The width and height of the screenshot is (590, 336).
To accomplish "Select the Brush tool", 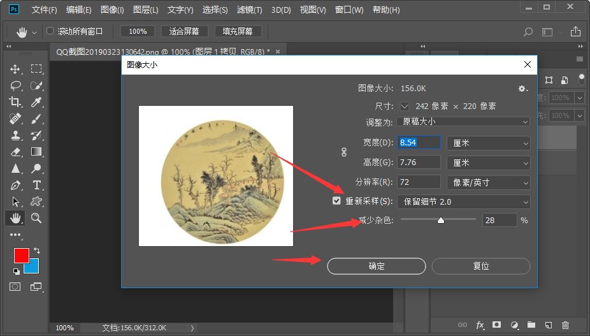I will coord(36,119).
